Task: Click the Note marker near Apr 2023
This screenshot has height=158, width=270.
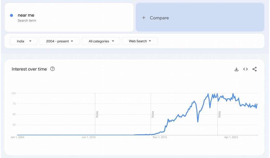Action: (x=219, y=114)
